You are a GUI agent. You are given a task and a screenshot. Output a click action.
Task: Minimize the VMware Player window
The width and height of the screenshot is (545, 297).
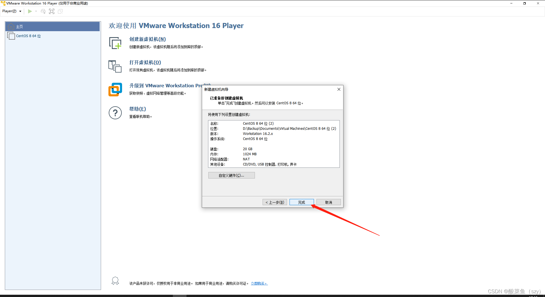pos(511,3)
